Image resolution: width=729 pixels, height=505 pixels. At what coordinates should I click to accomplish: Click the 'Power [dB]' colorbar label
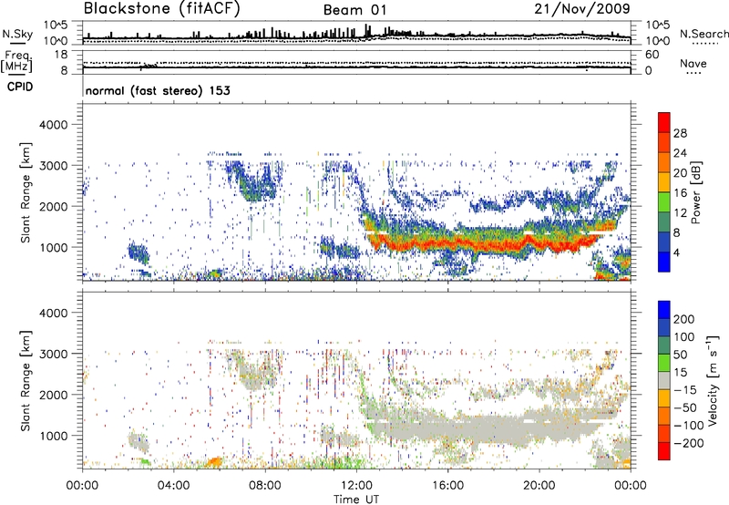pos(696,192)
